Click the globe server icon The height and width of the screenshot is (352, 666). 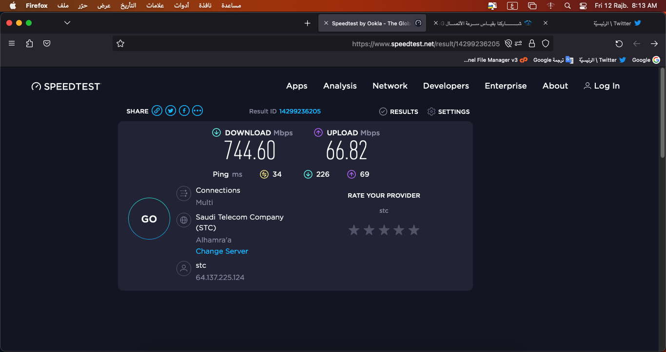tap(184, 220)
